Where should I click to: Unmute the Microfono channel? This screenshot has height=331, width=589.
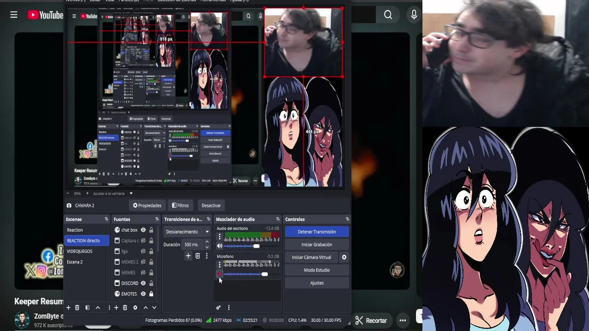[219, 274]
